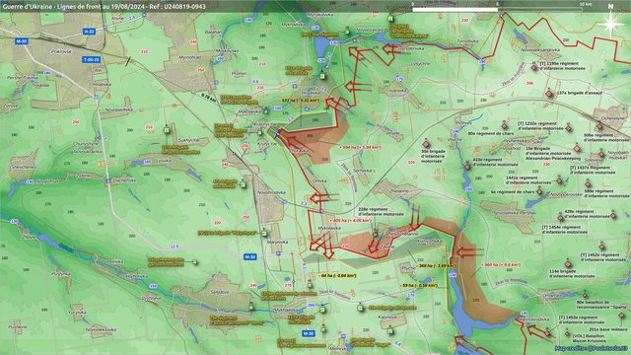Screen dimensions: 631x355
Task: Click the T-05-15 road shield
Action: (92, 59)
